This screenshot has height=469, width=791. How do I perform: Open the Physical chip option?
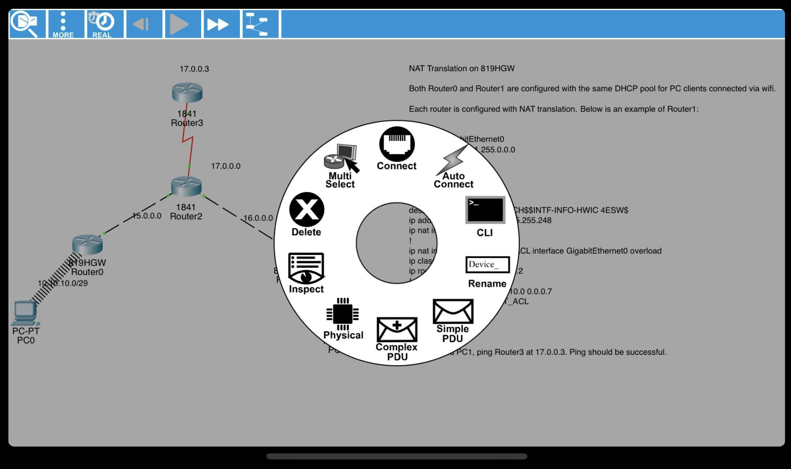pos(343,319)
